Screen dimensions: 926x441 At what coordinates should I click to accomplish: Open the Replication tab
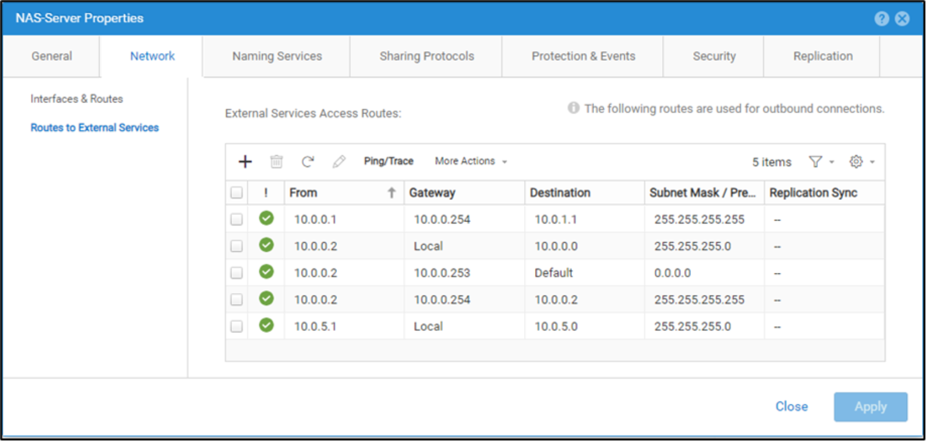pyautogui.click(x=822, y=56)
